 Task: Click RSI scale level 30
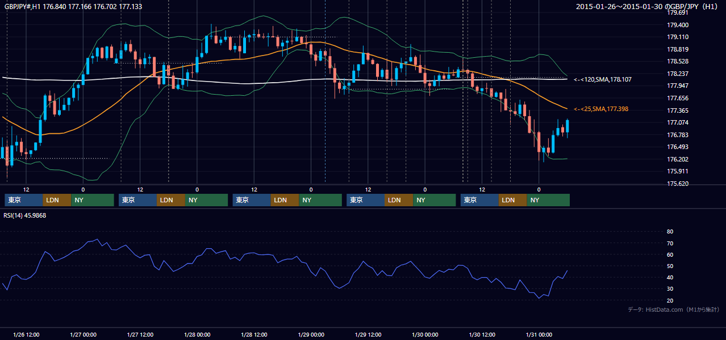tap(670, 289)
